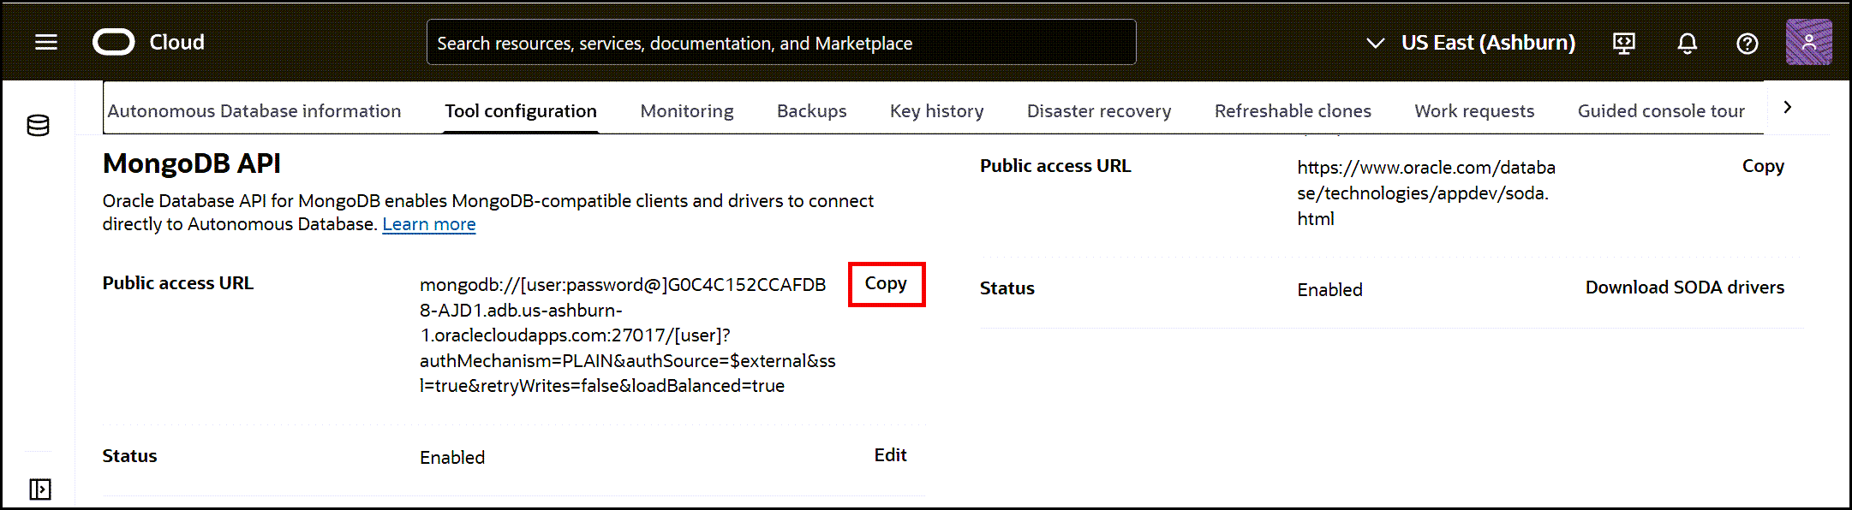Viewport: 1852px width, 510px height.
Task: Click the Oracle Cloud logo
Action: (114, 42)
